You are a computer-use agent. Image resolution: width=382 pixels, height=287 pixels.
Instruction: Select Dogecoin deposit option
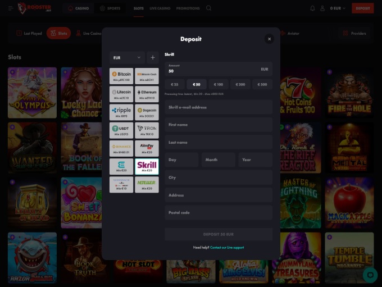[147, 112]
